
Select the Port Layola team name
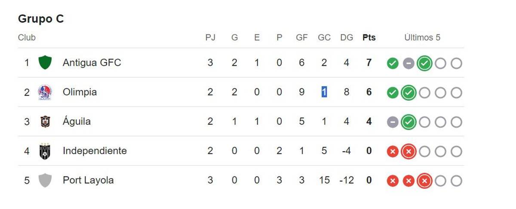[x=88, y=180]
